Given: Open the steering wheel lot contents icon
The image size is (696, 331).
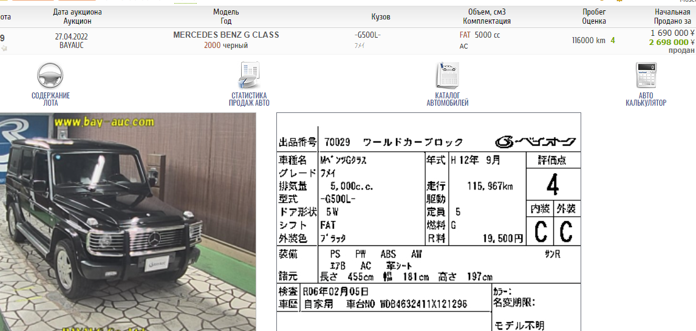Looking at the screenshot, I should click(50, 75).
